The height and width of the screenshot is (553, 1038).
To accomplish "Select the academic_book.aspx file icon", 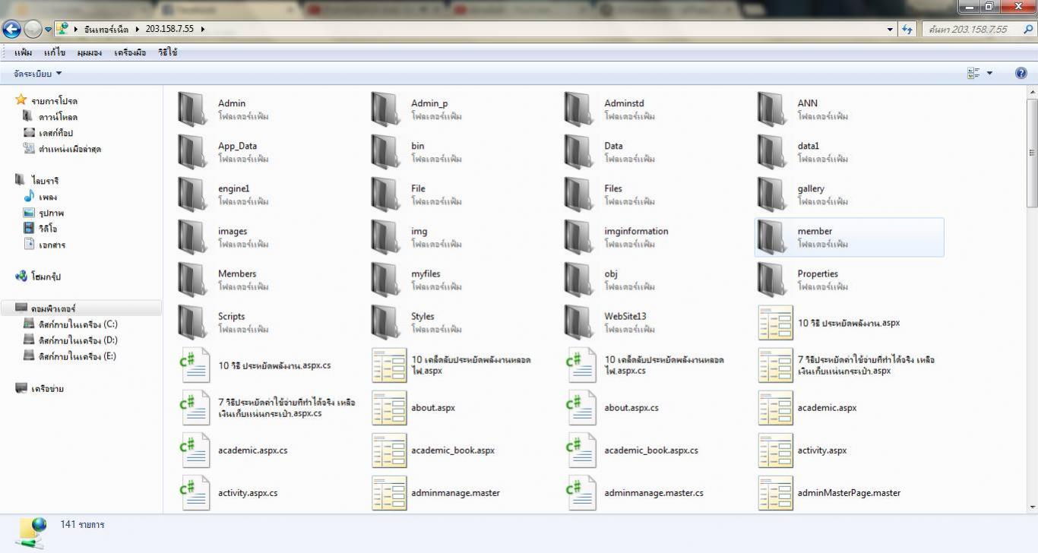I will [x=388, y=450].
